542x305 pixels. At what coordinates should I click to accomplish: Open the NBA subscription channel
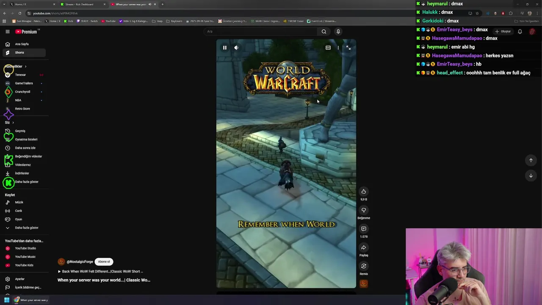click(x=24, y=100)
